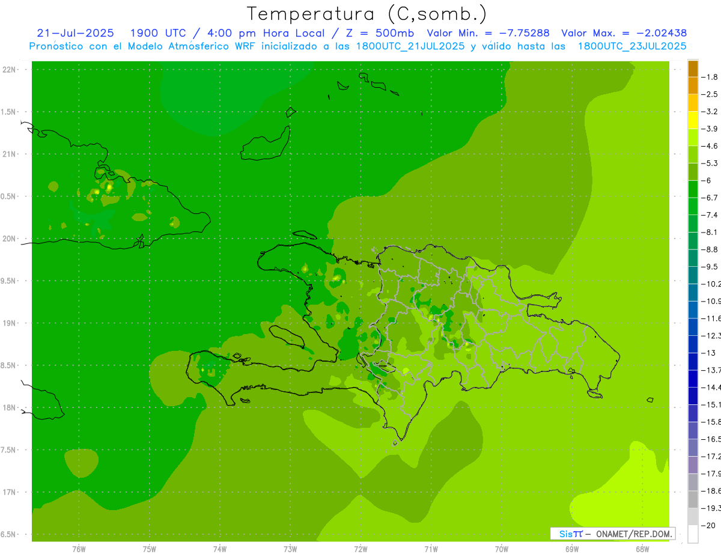The height and width of the screenshot is (557, 721).
Task: Click the '18N' latitude label
Action: 10,407
